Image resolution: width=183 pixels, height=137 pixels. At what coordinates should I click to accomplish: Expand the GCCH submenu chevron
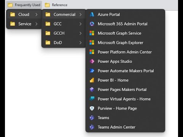pyautogui.click(x=80, y=33)
